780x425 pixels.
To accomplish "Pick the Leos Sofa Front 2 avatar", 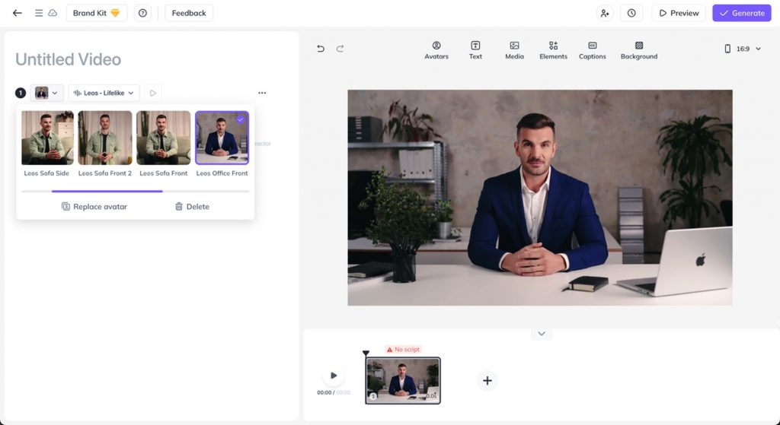I will (105, 138).
